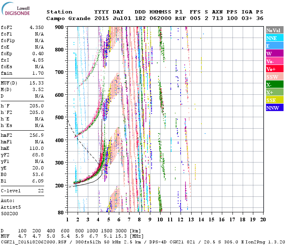Click the h`F value 205.0

point(37,106)
